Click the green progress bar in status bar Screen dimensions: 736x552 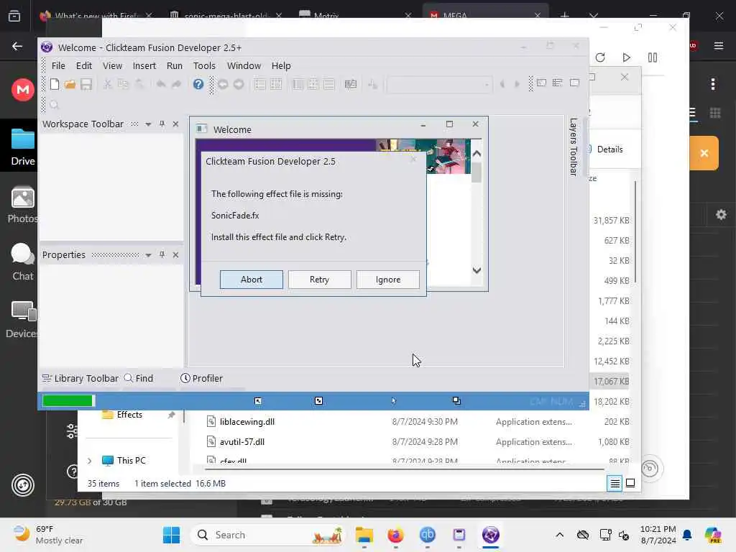point(68,400)
